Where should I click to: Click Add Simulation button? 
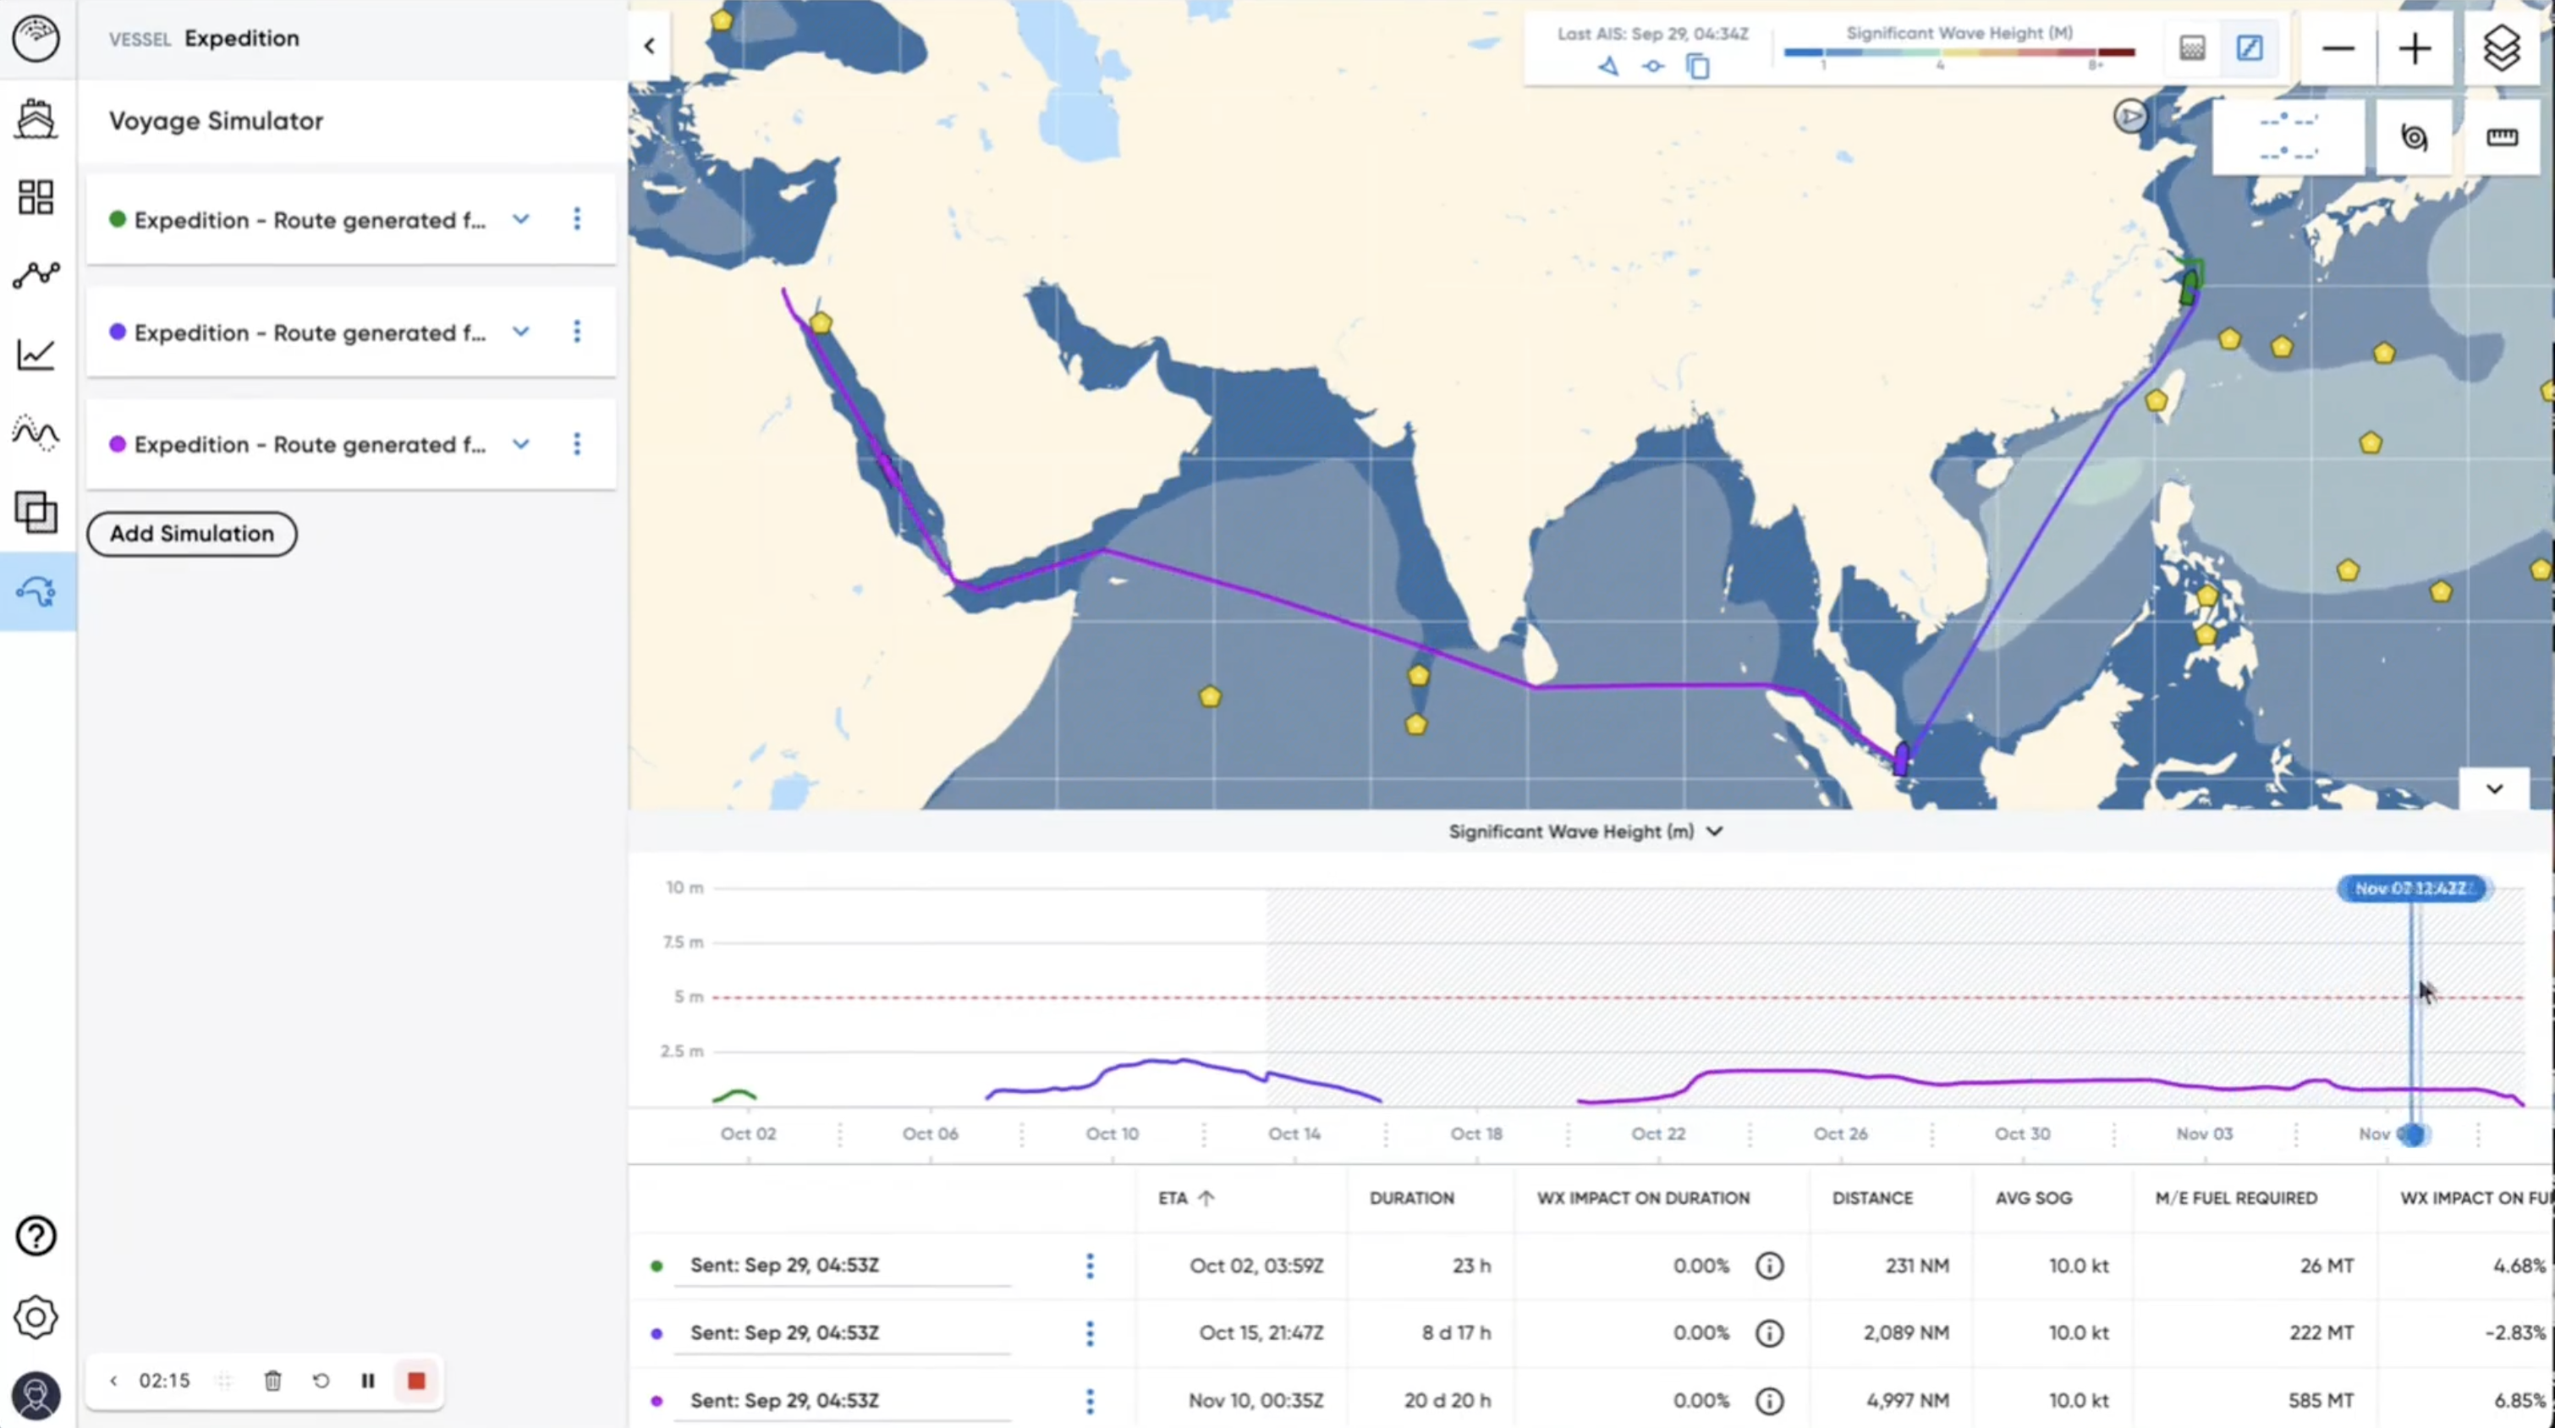coord(191,534)
